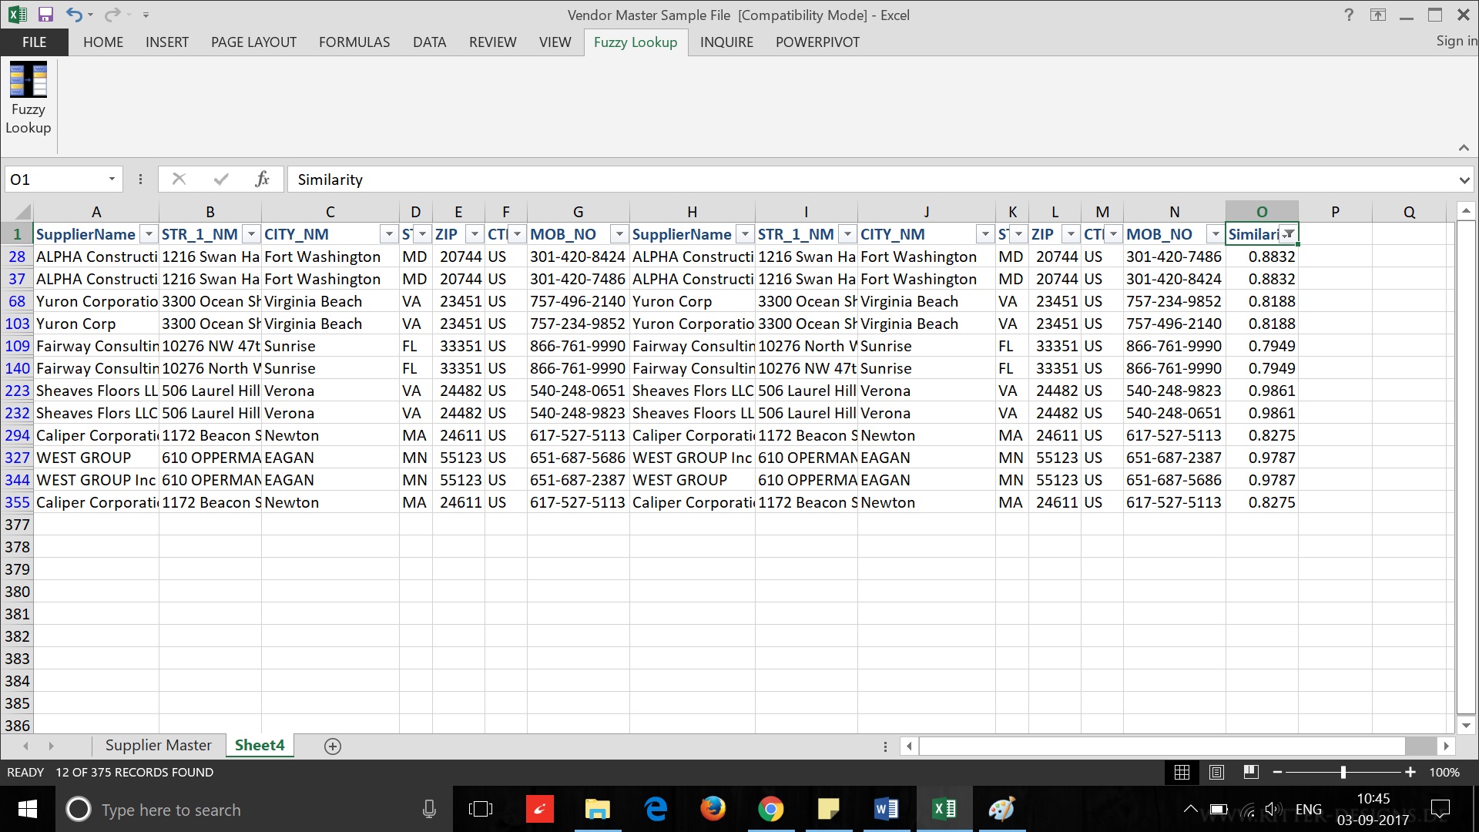Open filter dropdown for column H SupplierName
Screen dimensions: 1479x832
click(x=745, y=234)
